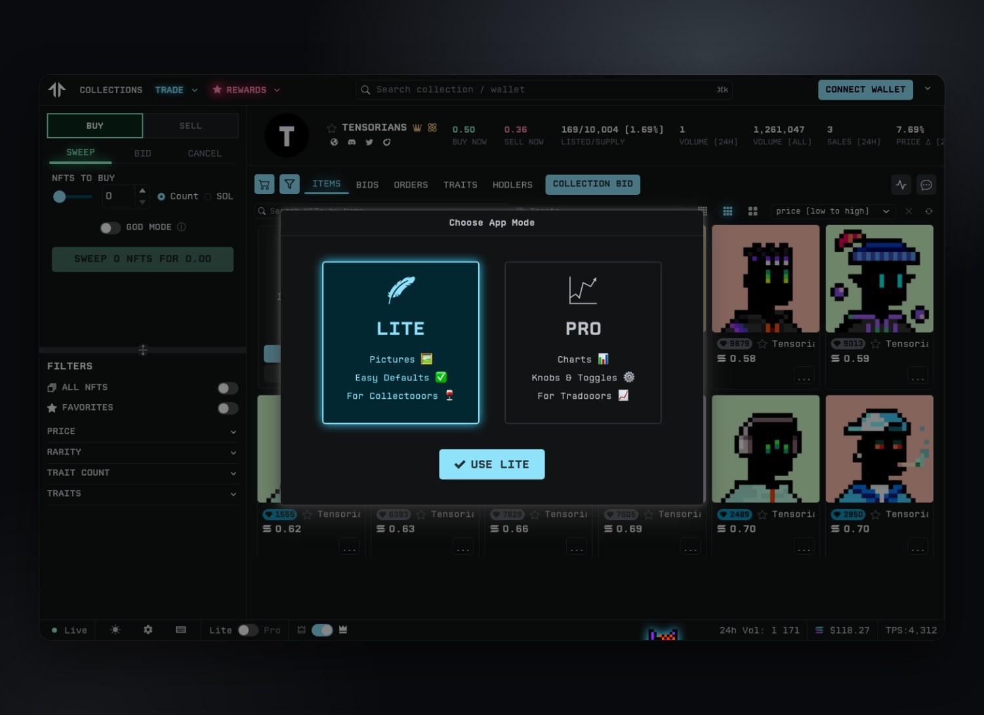The height and width of the screenshot is (715, 984).
Task: Choose the PRO mode card
Action: click(x=583, y=342)
